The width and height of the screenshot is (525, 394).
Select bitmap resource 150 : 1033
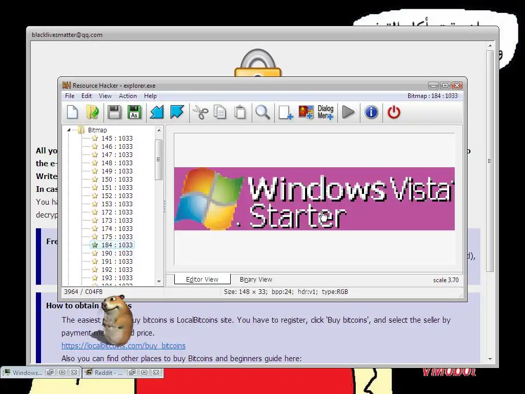click(117, 179)
